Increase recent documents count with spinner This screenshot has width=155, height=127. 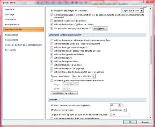[x=119, y=105]
